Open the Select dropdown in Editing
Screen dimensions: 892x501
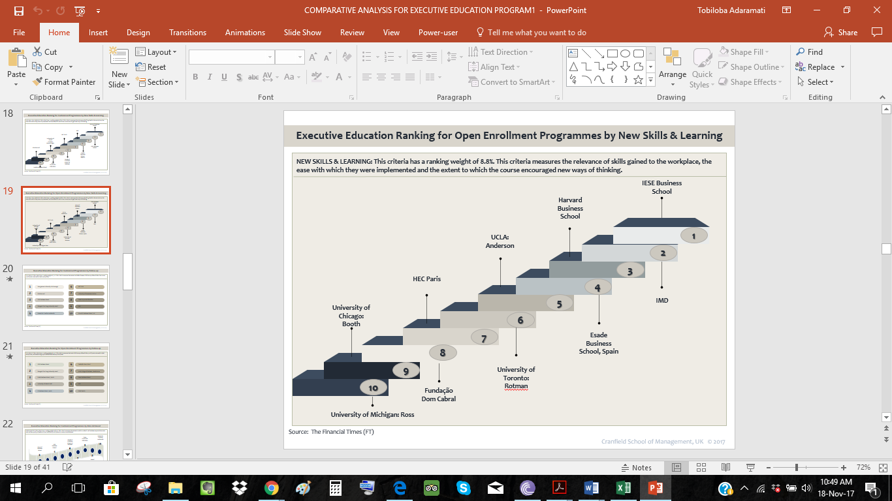[x=814, y=82]
